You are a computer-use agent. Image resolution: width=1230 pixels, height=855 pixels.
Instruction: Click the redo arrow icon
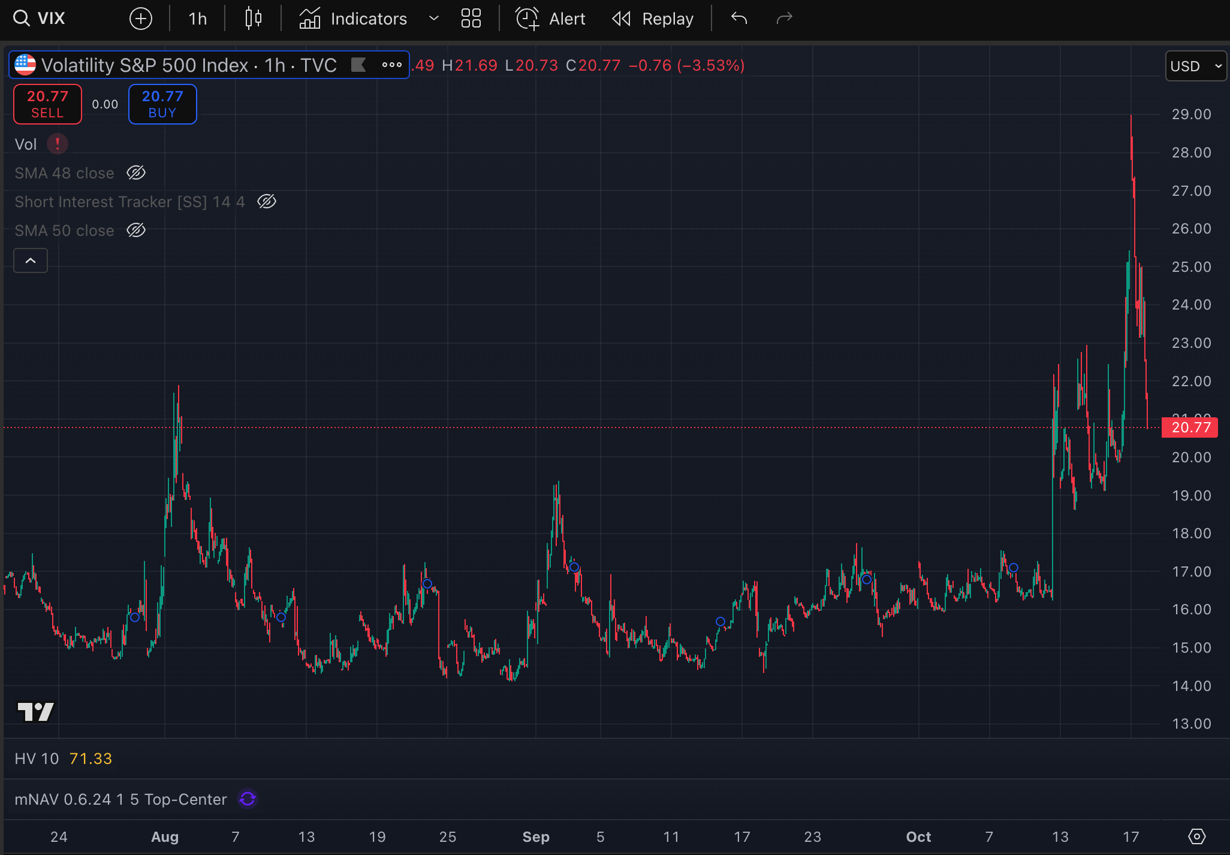pyautogui.click(x=784, y=19)
